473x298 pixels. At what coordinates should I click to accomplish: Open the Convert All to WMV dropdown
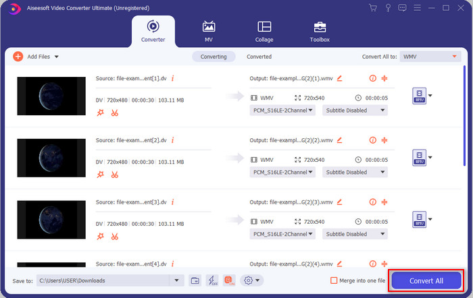click(430, 57)
